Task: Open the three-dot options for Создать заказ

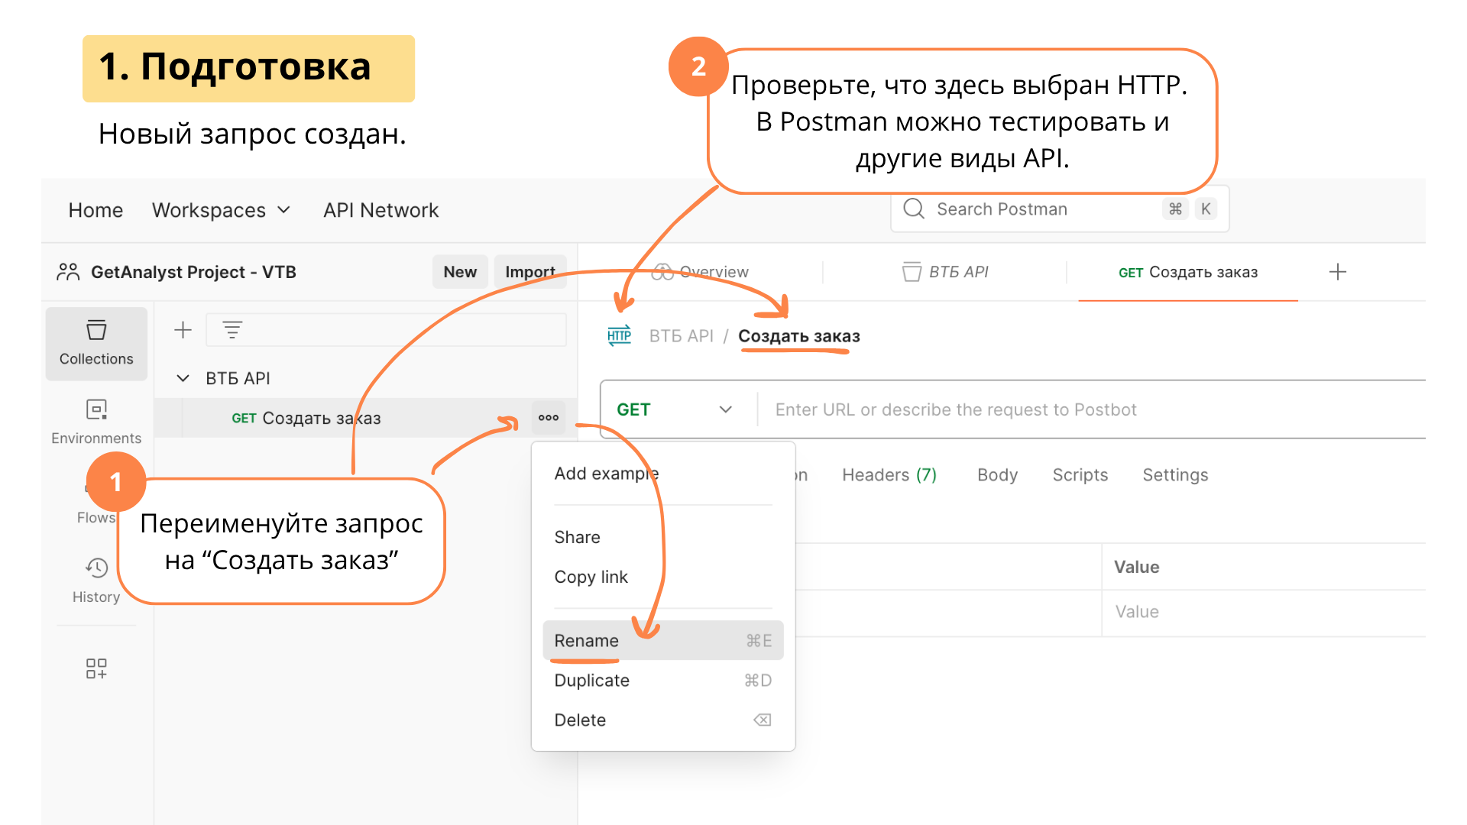Action: 549,417
